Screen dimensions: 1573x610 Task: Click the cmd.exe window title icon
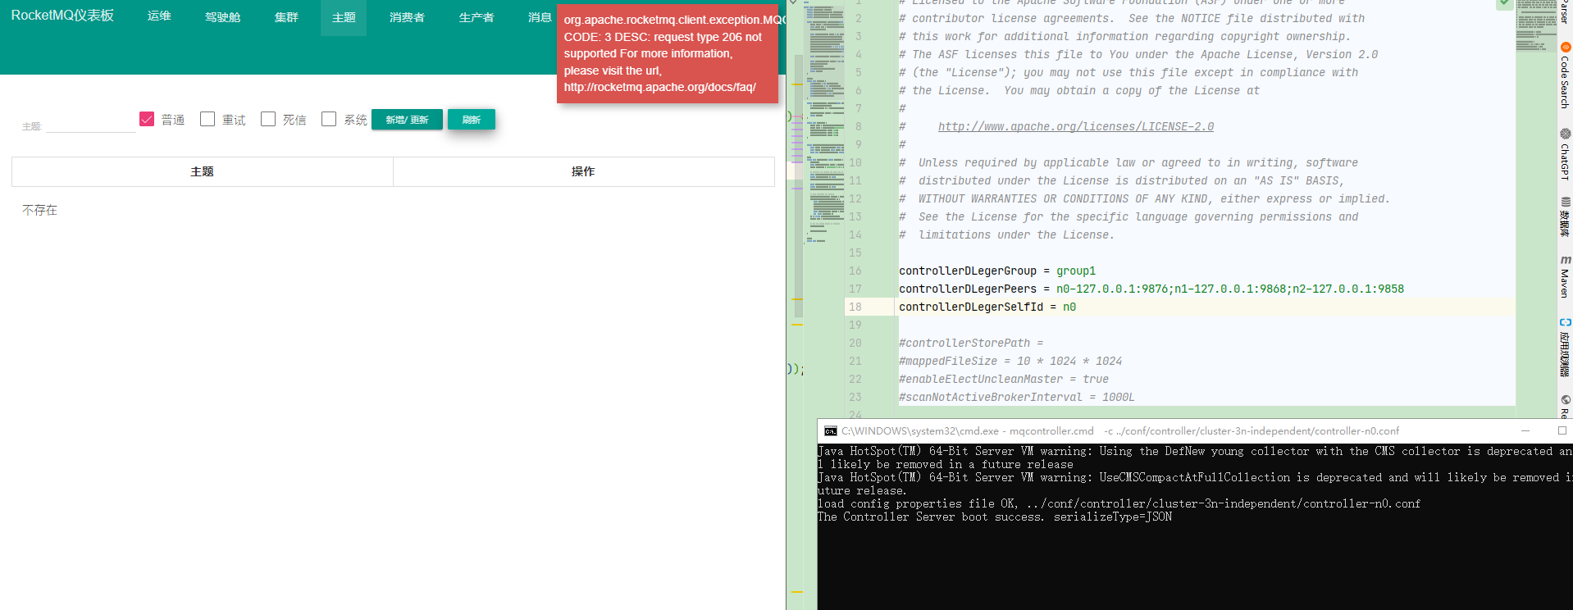click(830, 431)
